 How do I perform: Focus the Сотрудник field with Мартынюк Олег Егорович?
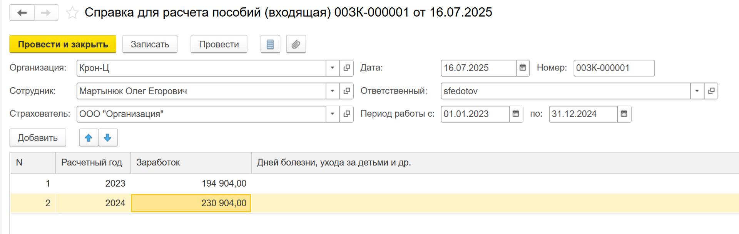tap(201, 91)
